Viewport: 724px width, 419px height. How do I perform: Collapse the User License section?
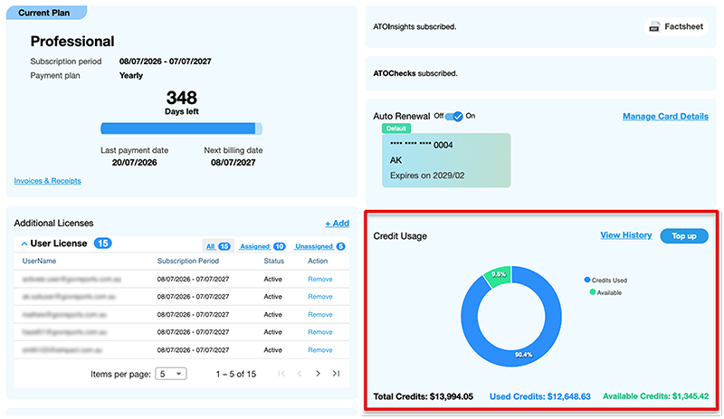coord(24,243)
